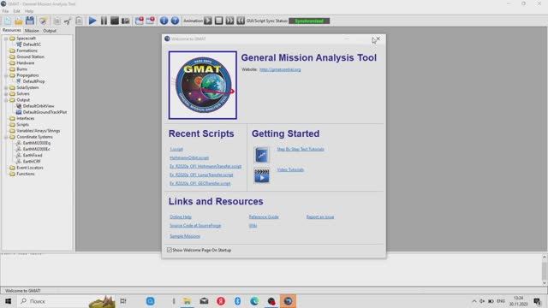This screenshot has width=548, height=308.
Task: Select the DefaultSC spacecraft in the tree
Action: click(x=32, y=44)
